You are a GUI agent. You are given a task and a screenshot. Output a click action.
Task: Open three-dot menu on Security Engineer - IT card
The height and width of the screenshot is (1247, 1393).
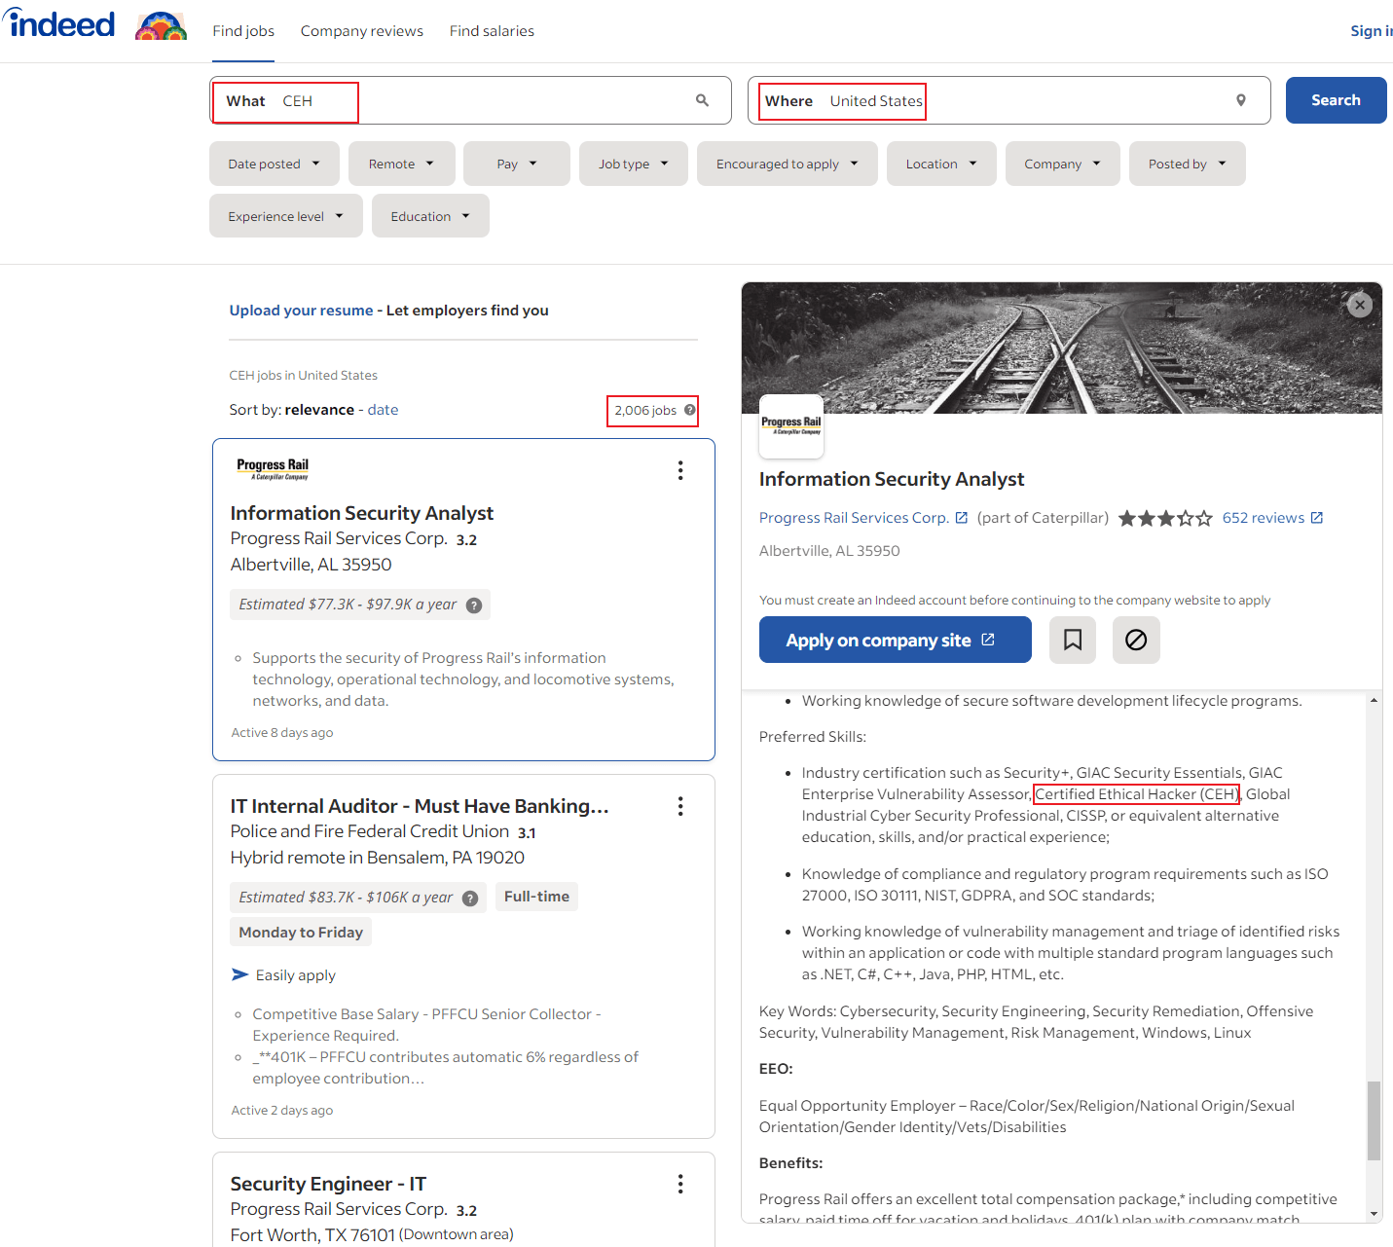pos(680,1184)
